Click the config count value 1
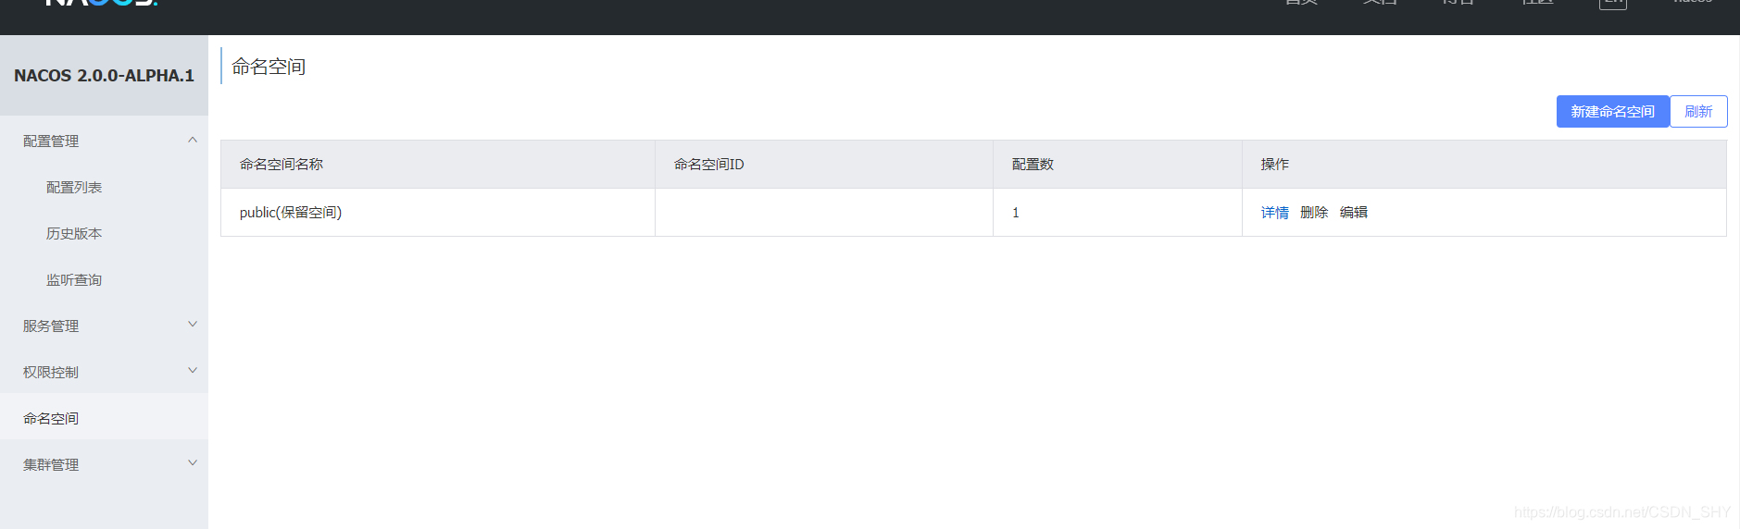This screenshot has height=529, width=1740. tap(1016, 213)
